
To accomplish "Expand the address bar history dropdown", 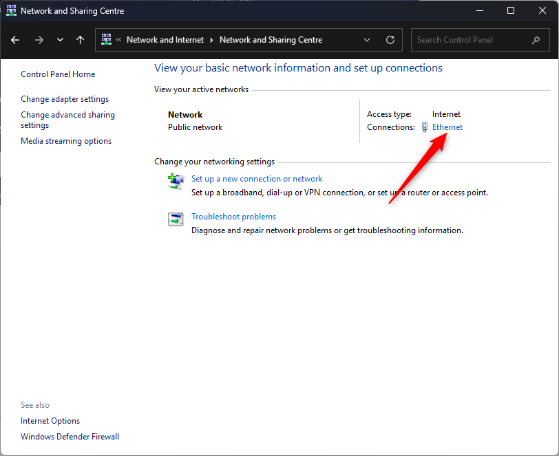I will click(x=366, y=40).
